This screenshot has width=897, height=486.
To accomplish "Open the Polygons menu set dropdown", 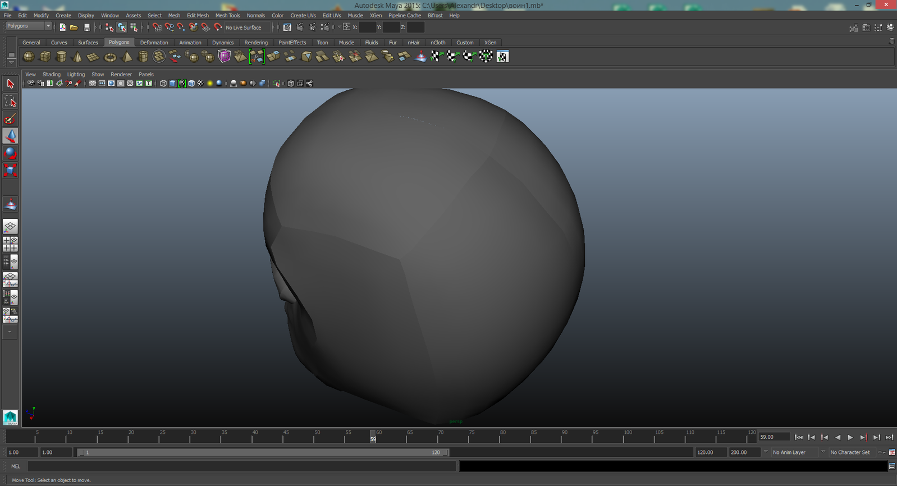I will 29,26.
